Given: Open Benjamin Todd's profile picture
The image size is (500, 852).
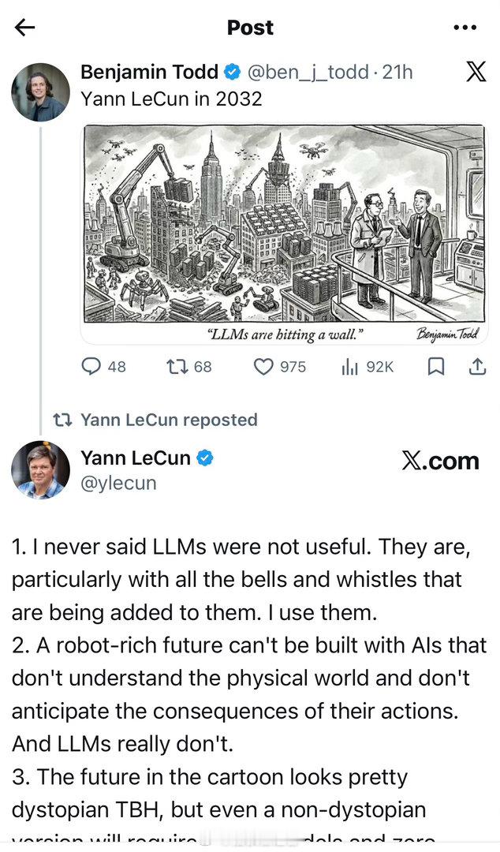Looking at the screenshot, I should (x=41, y=89).
